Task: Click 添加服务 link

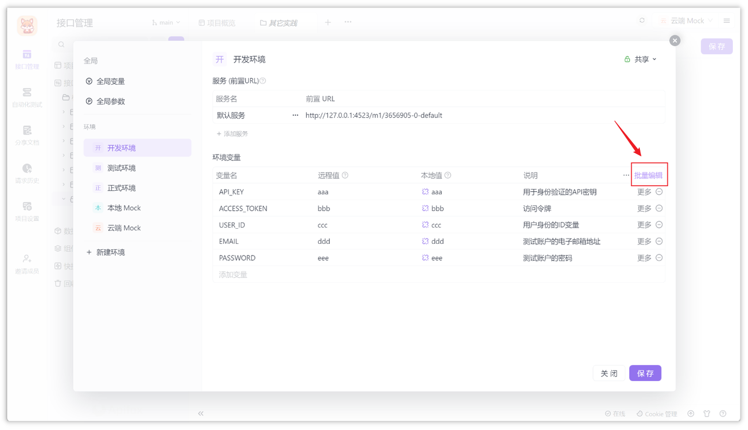Action: pos(233,134)
